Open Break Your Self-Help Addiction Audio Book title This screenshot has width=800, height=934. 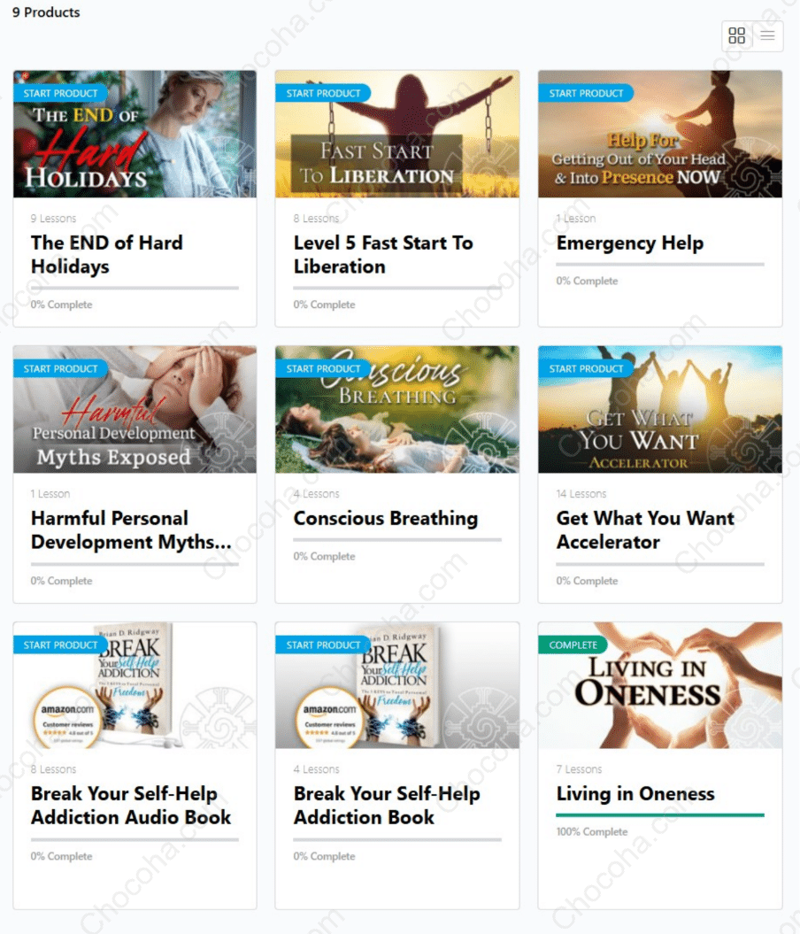(131, 805)
